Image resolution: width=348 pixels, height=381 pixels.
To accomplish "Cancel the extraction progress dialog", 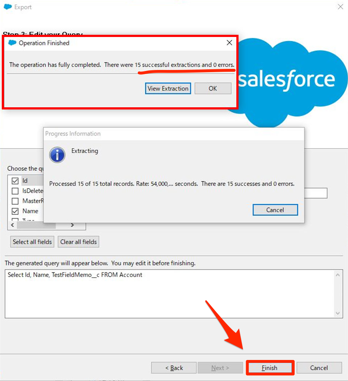I will pyautogui.click(x=275, y=210).
